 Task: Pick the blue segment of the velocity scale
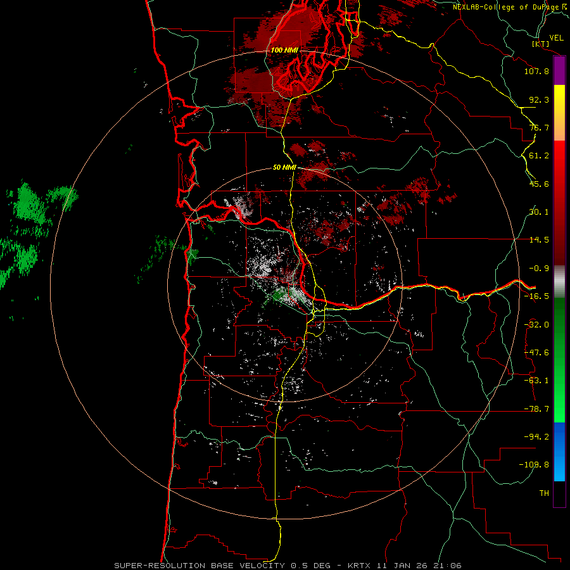pyautogui.click(x=559, y=452)
